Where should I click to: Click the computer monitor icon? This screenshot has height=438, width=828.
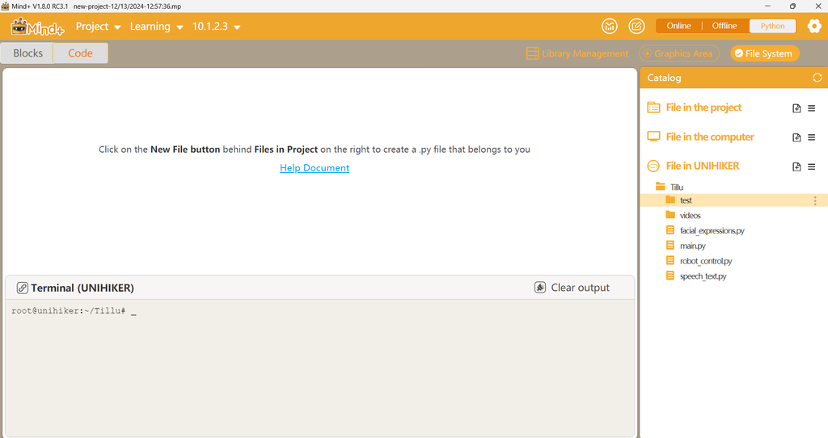[653, 137]
